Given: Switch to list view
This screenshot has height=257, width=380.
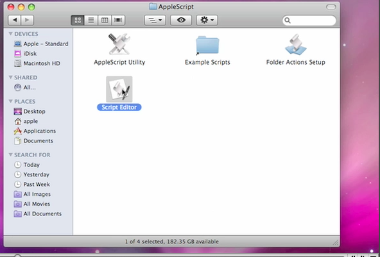Looking at the screenshot, I should pyautogui.click(x=91, y=20).
